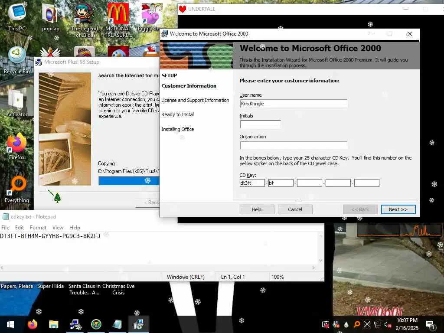Click the muted volume tray icon

point(388,324)
